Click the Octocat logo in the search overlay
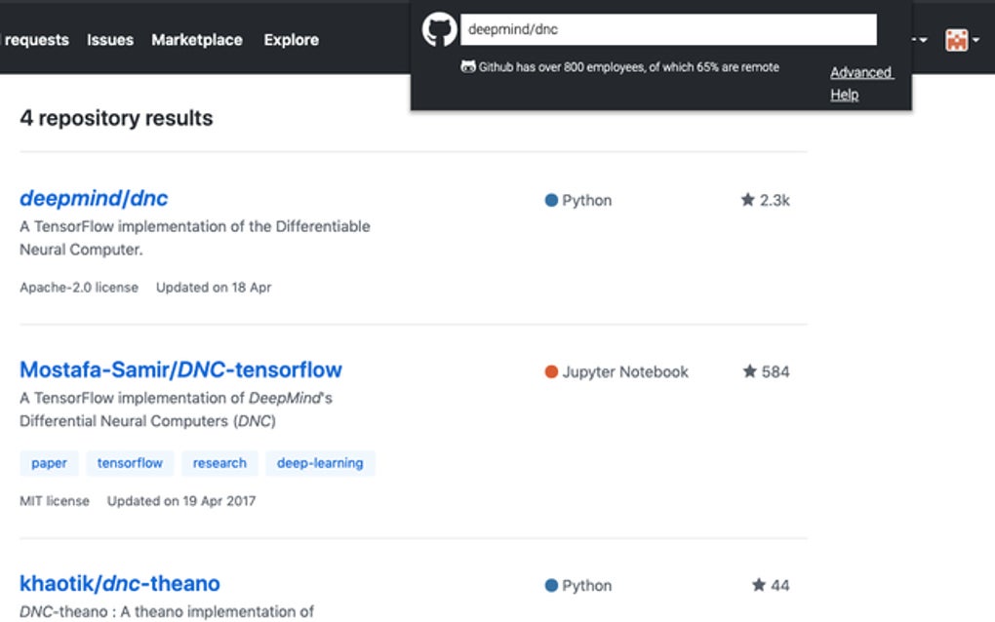995x622 pixels. (439, 28)
